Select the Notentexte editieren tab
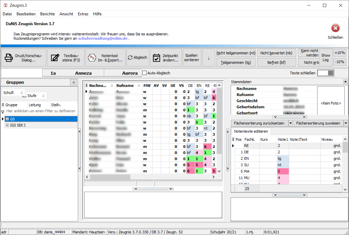 click(251, 131)
